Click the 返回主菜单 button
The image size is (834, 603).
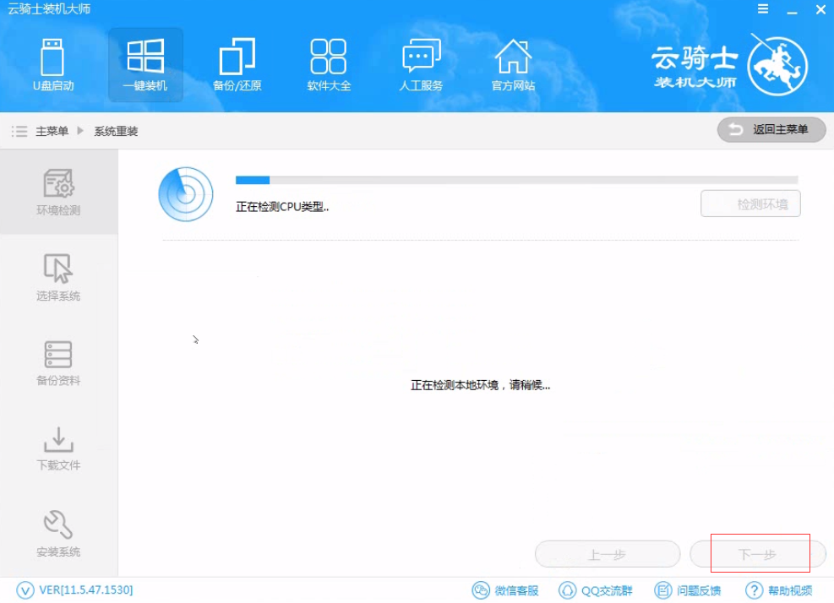pyautogui.click(x=770, y=129)
